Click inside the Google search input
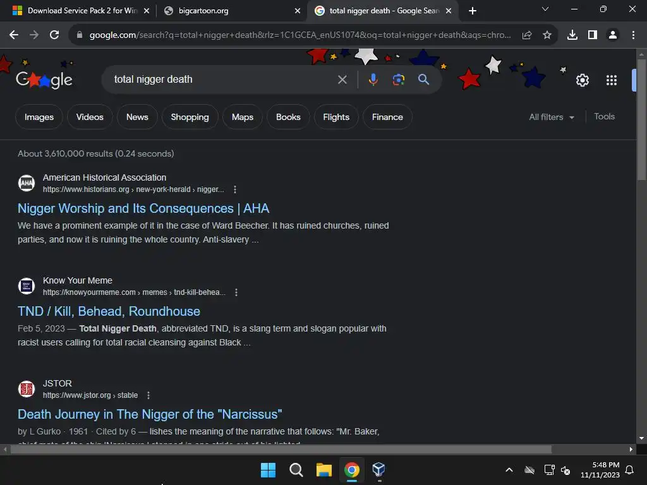 (223, 80)
